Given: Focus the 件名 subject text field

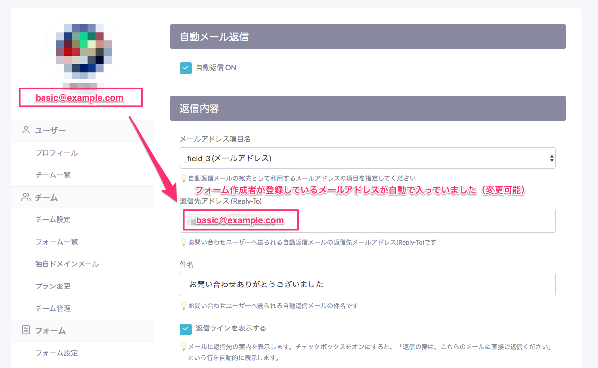Looking at the screenshot, I should click(368, 285).
